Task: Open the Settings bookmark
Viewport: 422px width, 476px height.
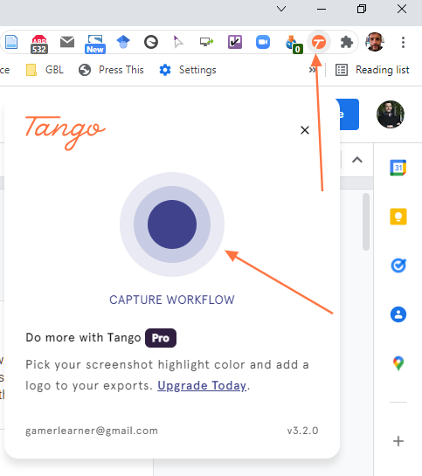Action: point(188,70)
